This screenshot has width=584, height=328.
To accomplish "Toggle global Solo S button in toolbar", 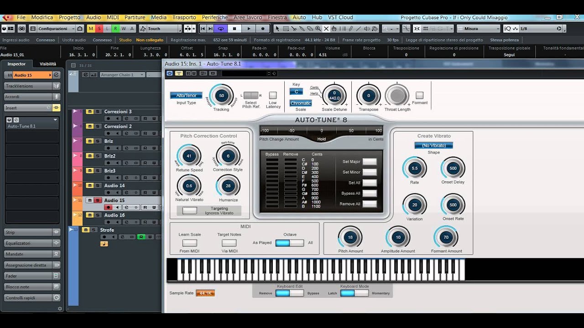I will (x=99, y=28).
